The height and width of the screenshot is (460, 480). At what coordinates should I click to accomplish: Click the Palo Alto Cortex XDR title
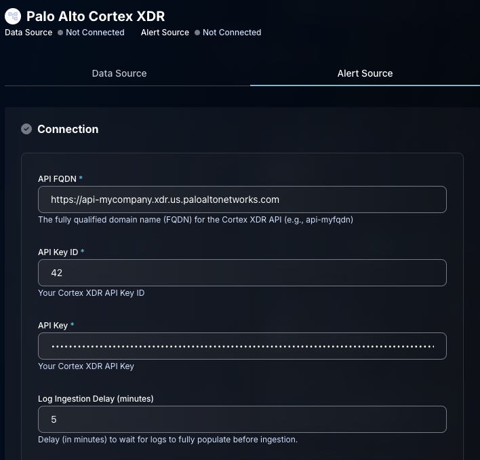pos(96,16)
